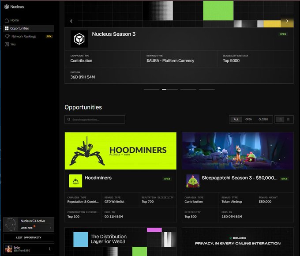Click the 36D 09H 54M countdown

click(82, 77)
